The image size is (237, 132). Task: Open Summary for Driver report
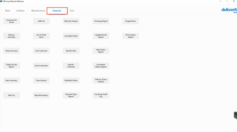click(11, 21)
